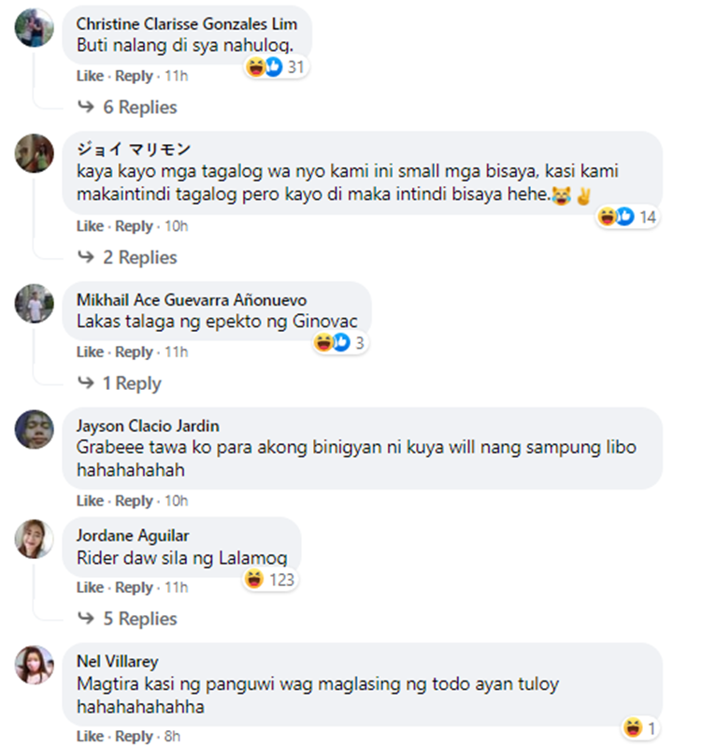This screenshot has height=747, width=701.
Task: Show the 123 haha reactions on Jordane's comment
Action: 270,580
